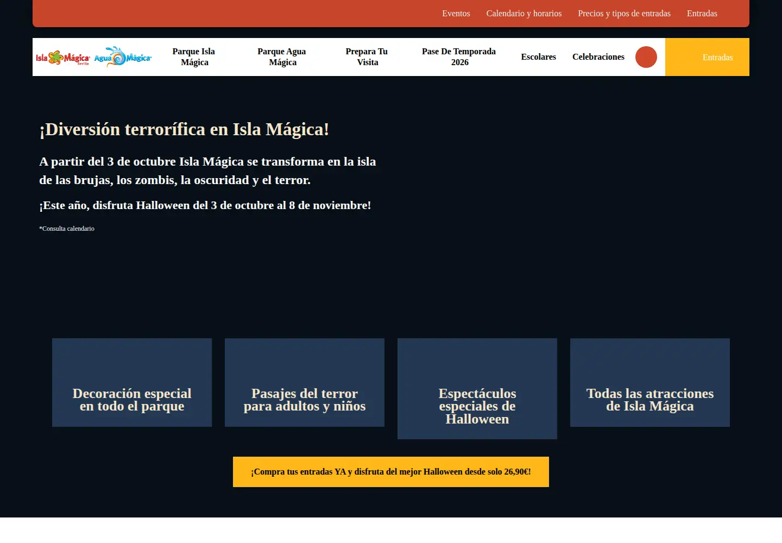Click the ¡Compra tus entradas YA button
Image resolution: width=782 pixels, height=543 pixels.
pyautogui.click(x=391, y=472)
